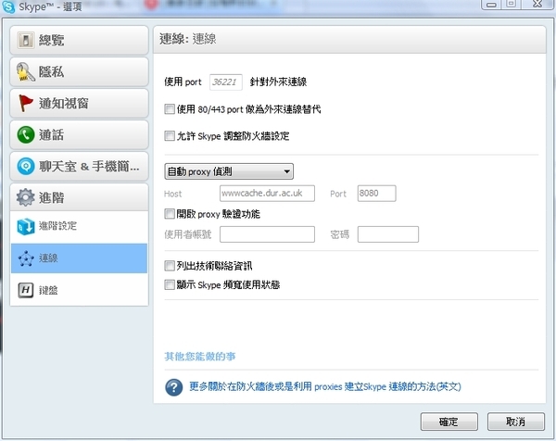Select 進階設定 sub-item label
The width and height of the screenshot is (556, 441).
[57, 226]
